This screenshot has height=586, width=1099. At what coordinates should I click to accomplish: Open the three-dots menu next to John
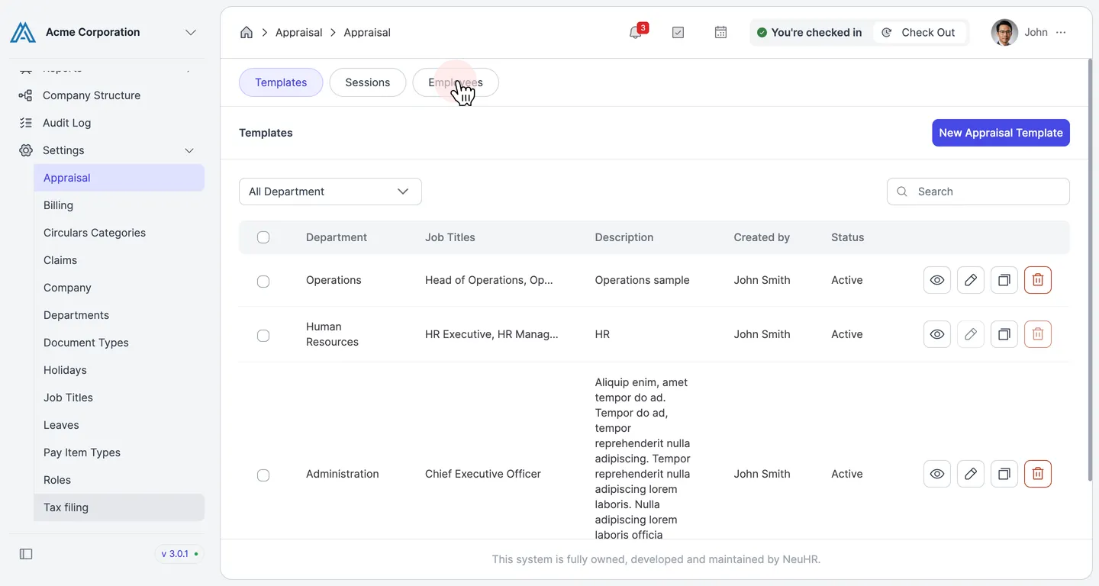(x=1061, y=33)
